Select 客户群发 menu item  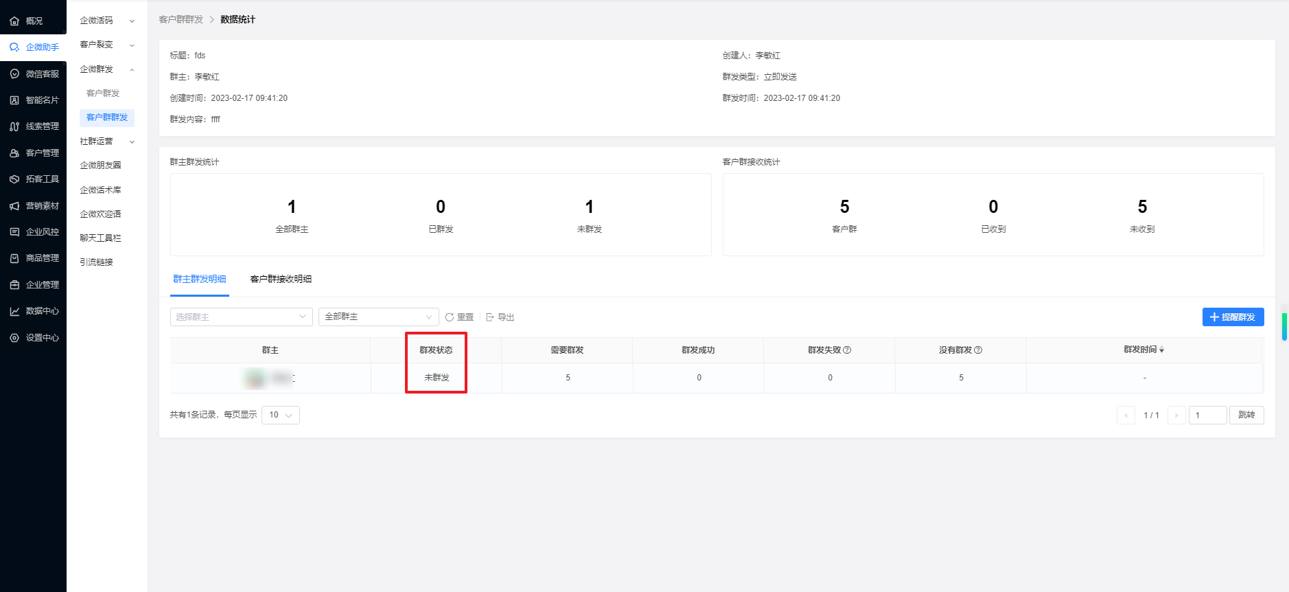pyautogui.click(x=103, y=93)
